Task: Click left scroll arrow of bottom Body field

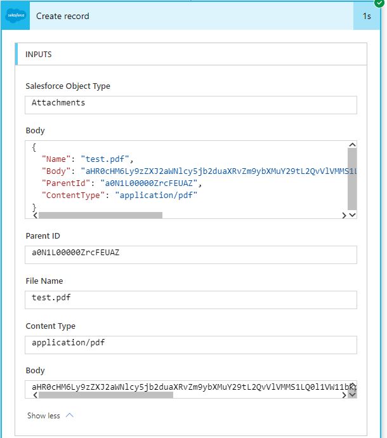Action: click(34, 395)
